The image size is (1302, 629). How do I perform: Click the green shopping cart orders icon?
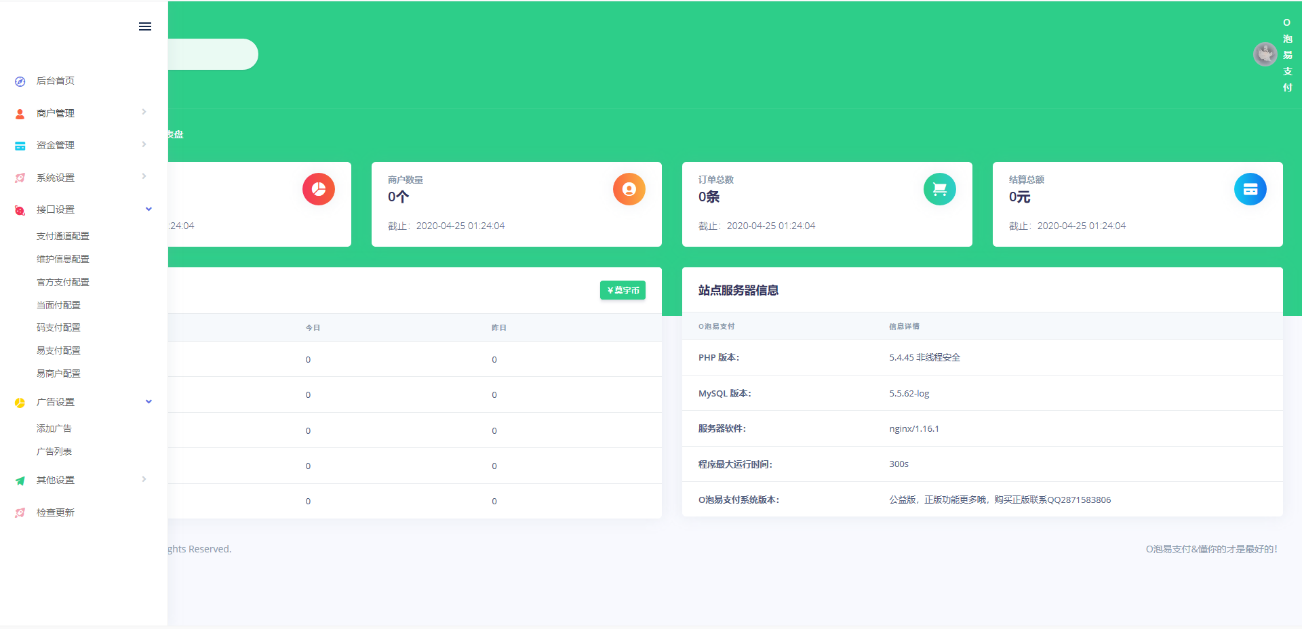tap(940, 189)
